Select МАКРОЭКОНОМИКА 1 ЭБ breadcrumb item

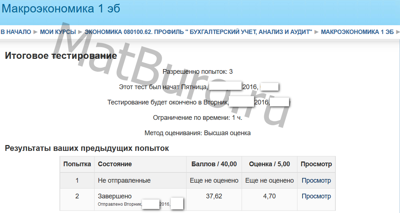point(357,32)
